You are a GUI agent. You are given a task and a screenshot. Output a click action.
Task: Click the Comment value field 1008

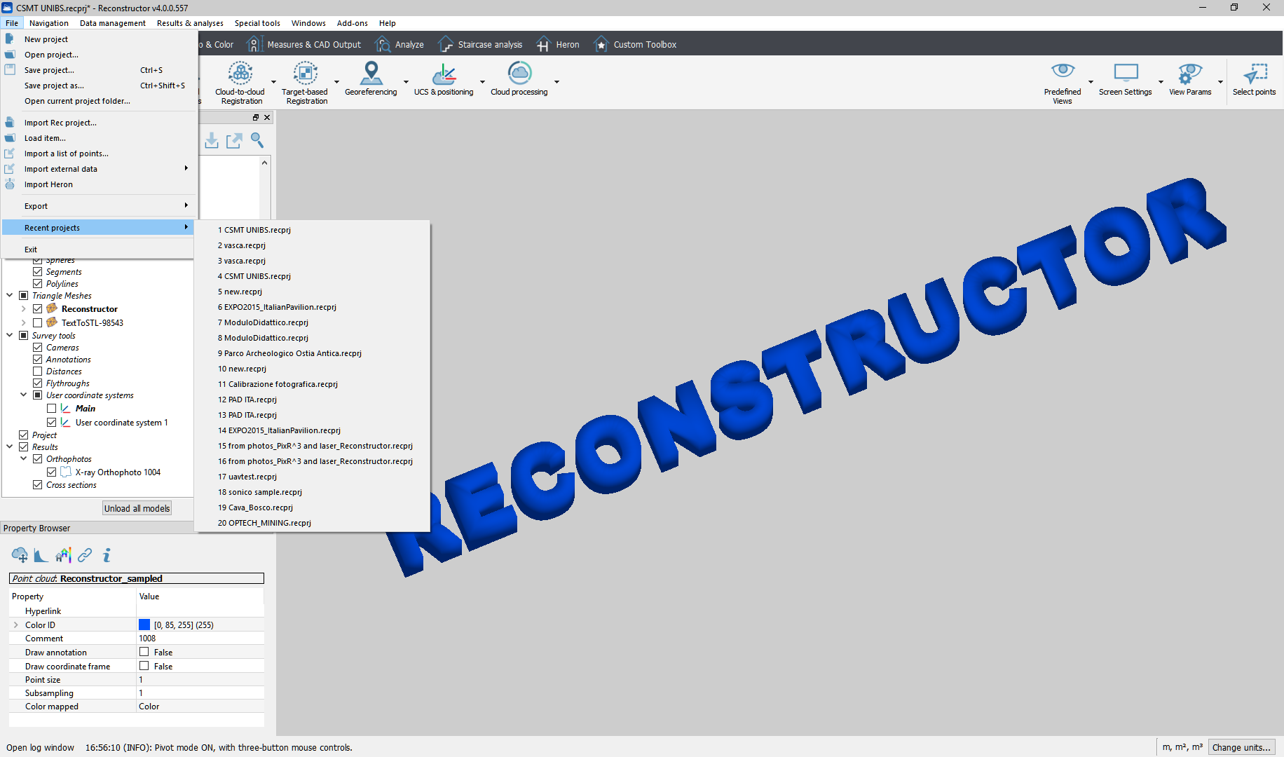[x=200, y=639]
